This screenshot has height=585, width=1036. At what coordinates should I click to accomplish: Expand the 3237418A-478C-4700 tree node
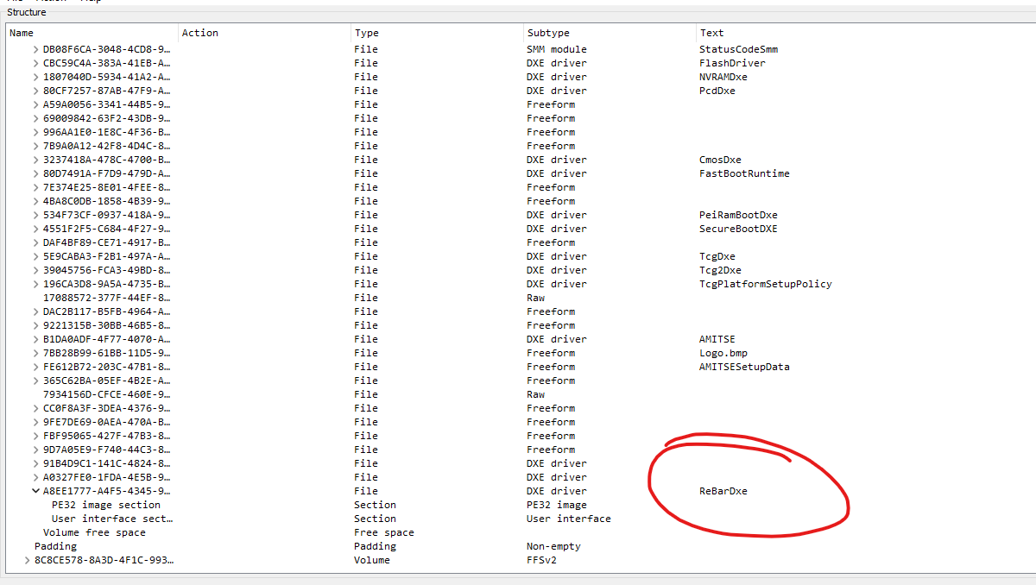(x=35, y=160)
